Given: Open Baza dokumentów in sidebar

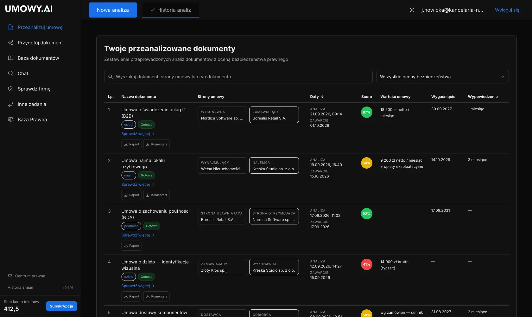Looking at the screenshot, I should pyautogui.click(x=38, y=58).
